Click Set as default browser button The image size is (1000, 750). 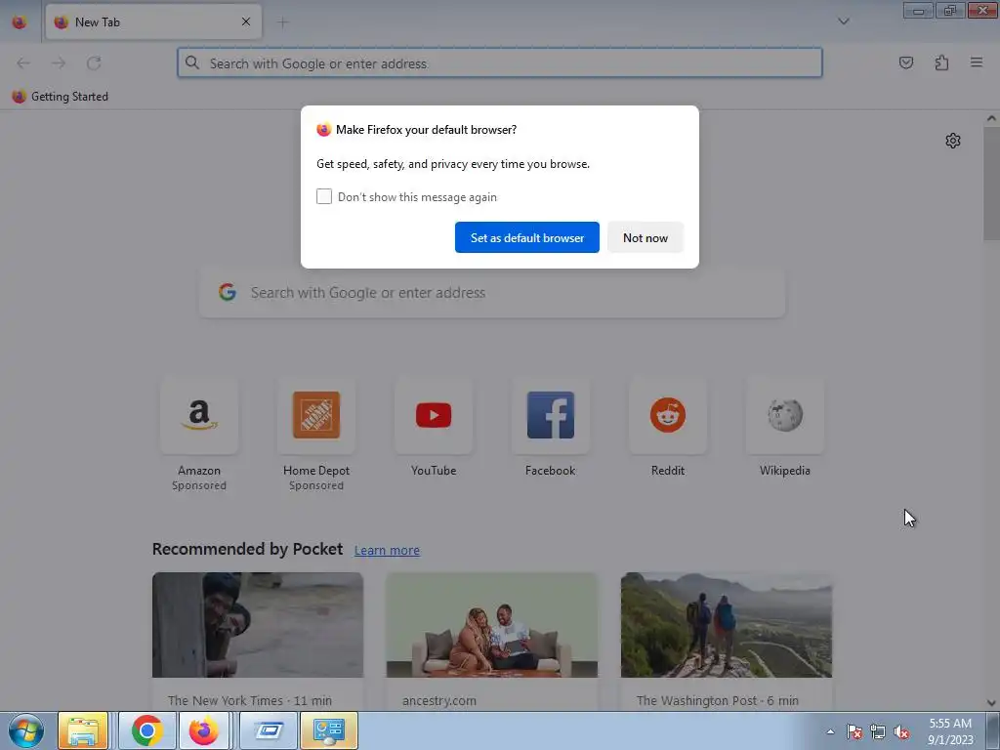526,237
